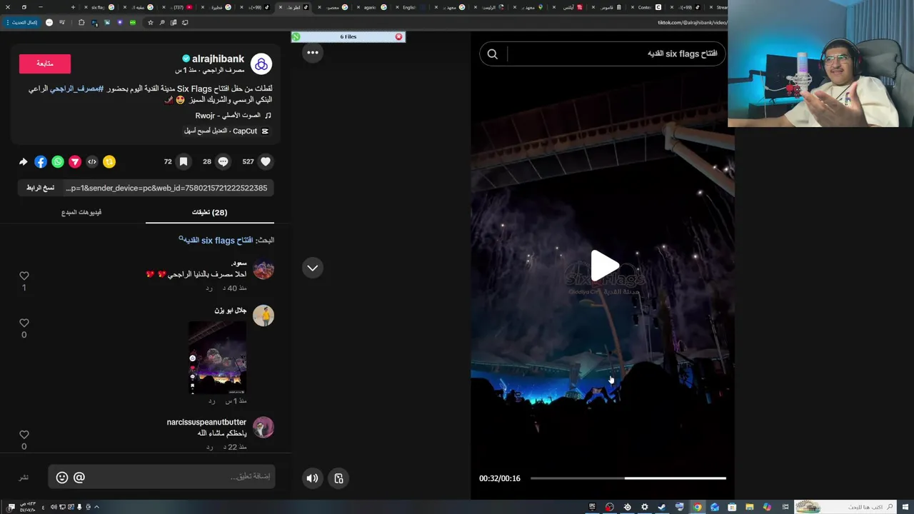This screenshot has height=514, width=914.
Task: Get embed code with brackets icon
Action: point(91,161)
